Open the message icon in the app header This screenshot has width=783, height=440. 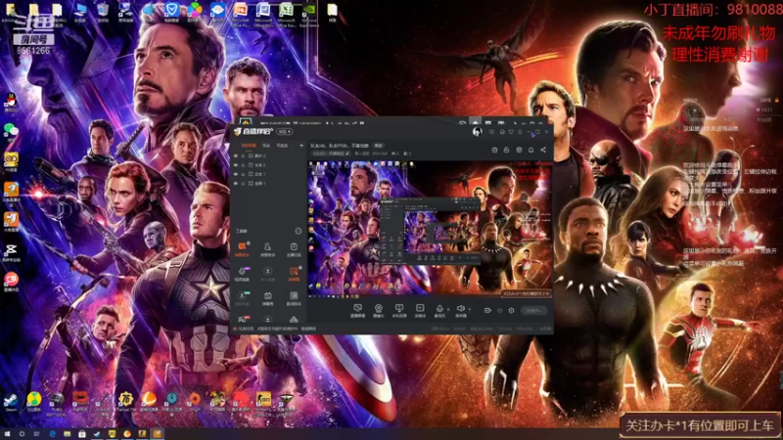click(x=492, y=132)
